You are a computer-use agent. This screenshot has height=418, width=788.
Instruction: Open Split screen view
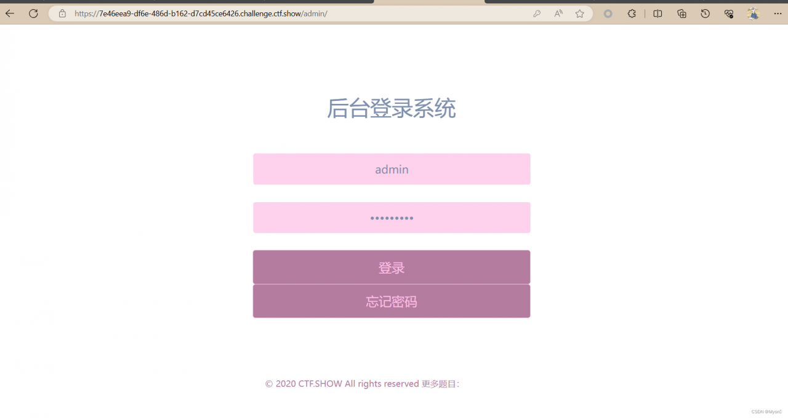pyautogui.click(x=657, y=13)
